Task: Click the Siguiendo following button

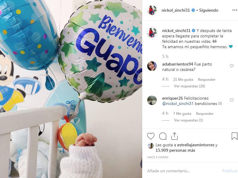Action: 208,10
